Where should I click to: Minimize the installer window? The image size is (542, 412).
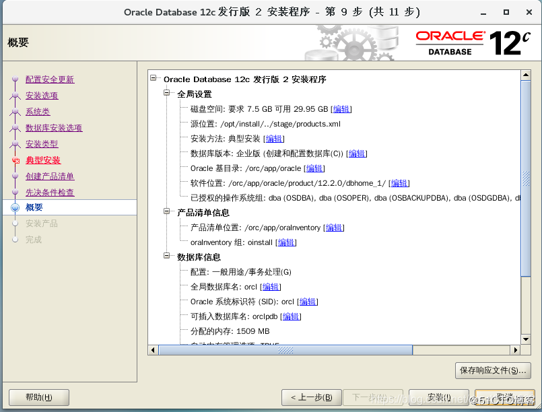(x=483, y=13)
